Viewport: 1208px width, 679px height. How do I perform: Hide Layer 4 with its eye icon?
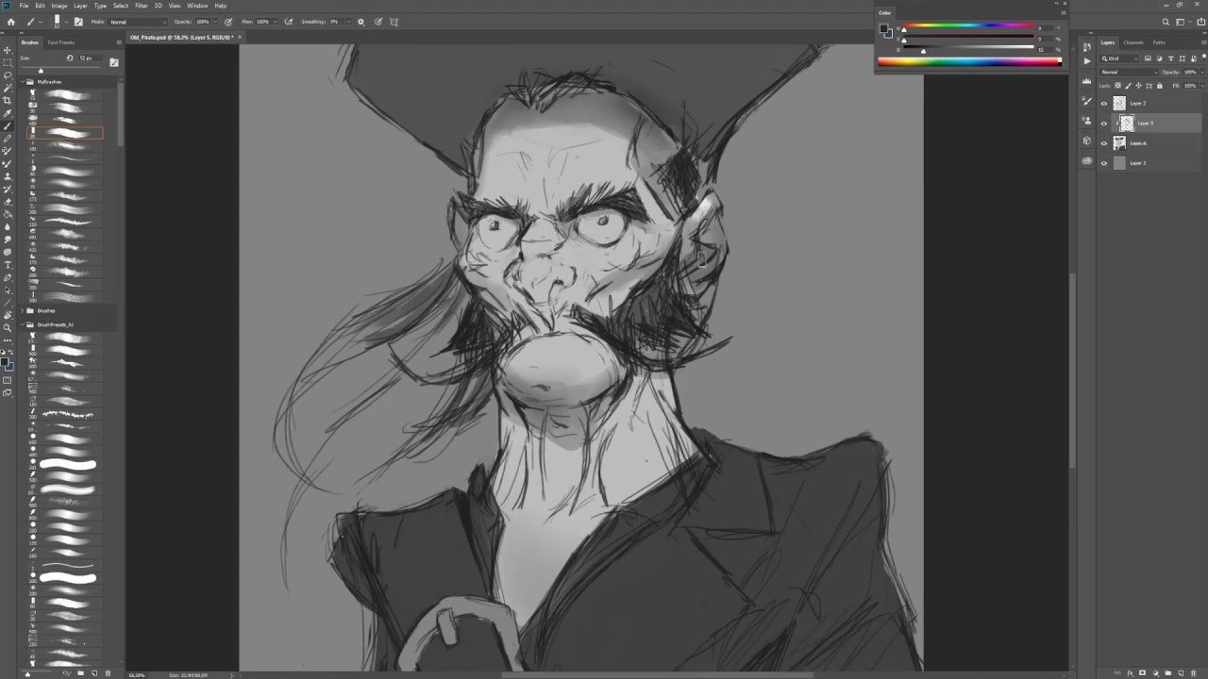point(1104,143)
